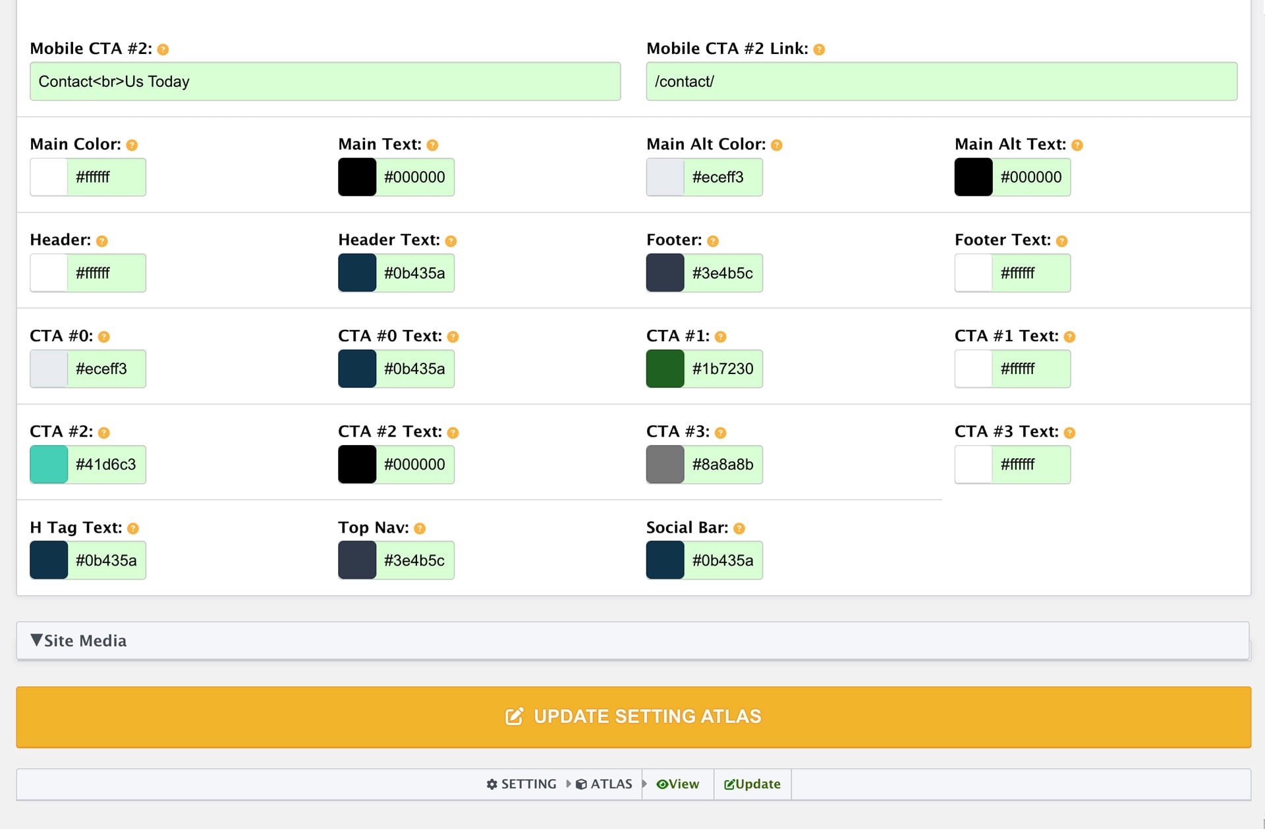The width and height of the screenshot is (1265, 829).
Task: Expand the Site Media section
Action: tap(79, 641)
